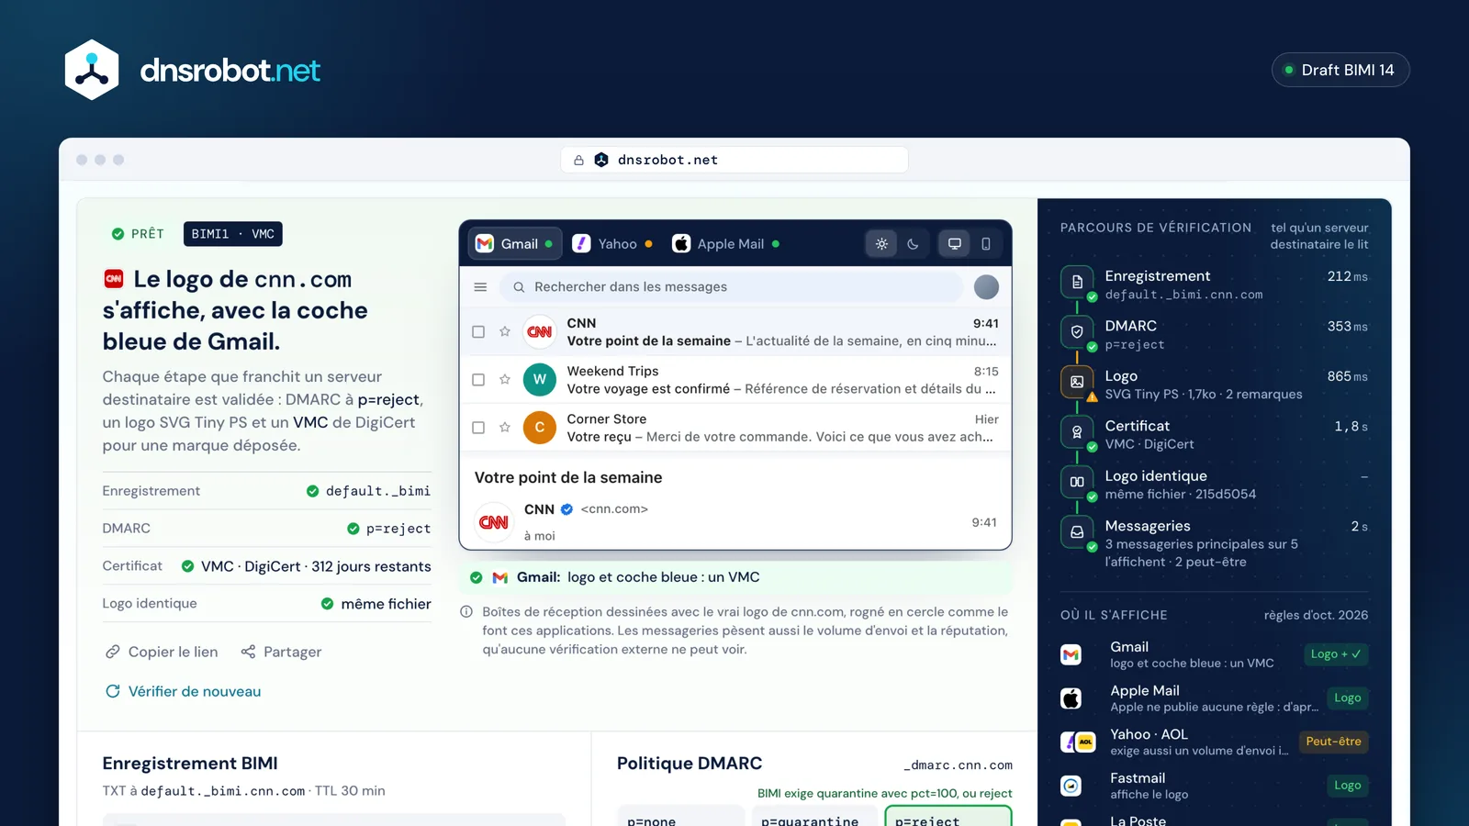Click the CNN sender avatar in inbox list
This screenshot has width=1469, height=826.
pos(540,331)
